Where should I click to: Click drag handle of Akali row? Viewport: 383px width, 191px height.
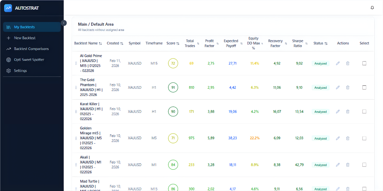coord(76,165)
